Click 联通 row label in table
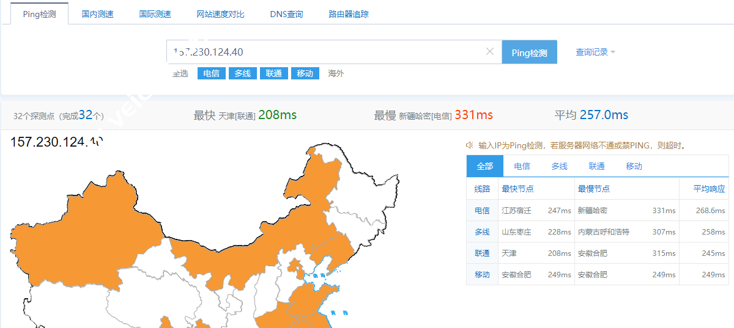Image resolution: width=734 pixels, height=328 pixels. (482, 253)
